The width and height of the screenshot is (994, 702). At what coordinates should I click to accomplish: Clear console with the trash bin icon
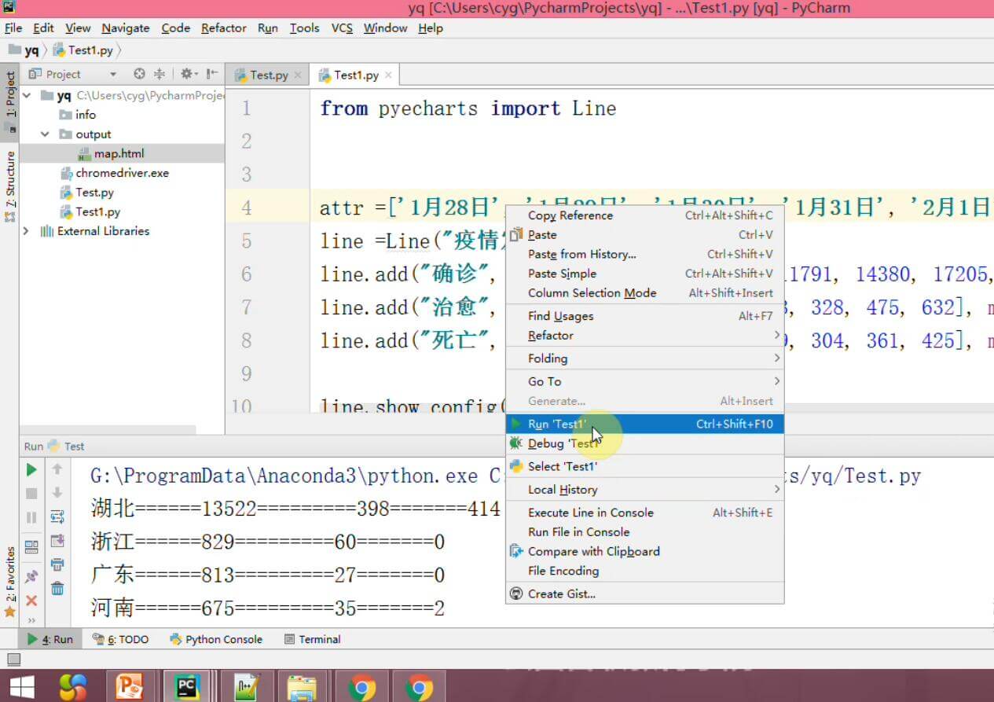pyautogui.click(x=57, y=588)
